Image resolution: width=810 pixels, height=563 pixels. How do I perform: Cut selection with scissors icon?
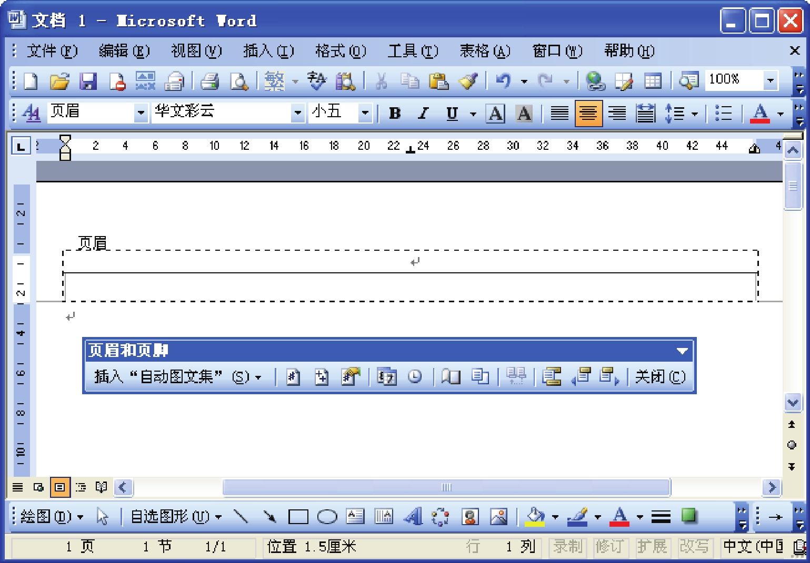381,81
